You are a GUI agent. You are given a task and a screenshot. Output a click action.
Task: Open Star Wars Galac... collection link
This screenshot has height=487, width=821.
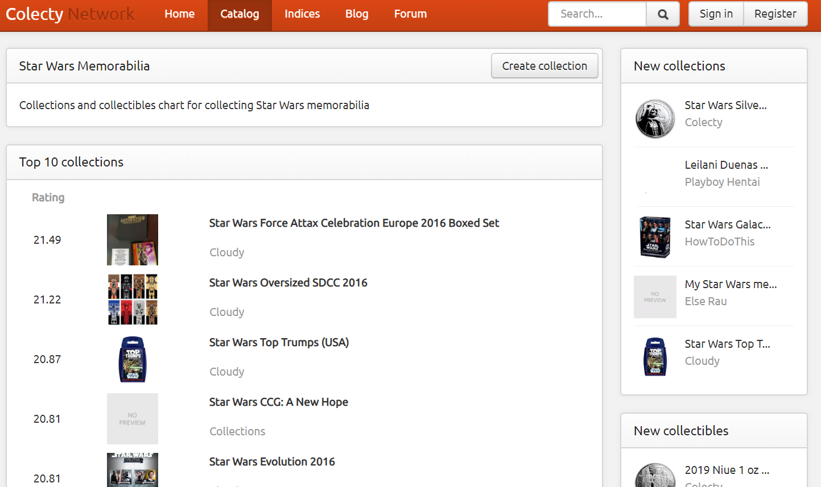[728, 224]
